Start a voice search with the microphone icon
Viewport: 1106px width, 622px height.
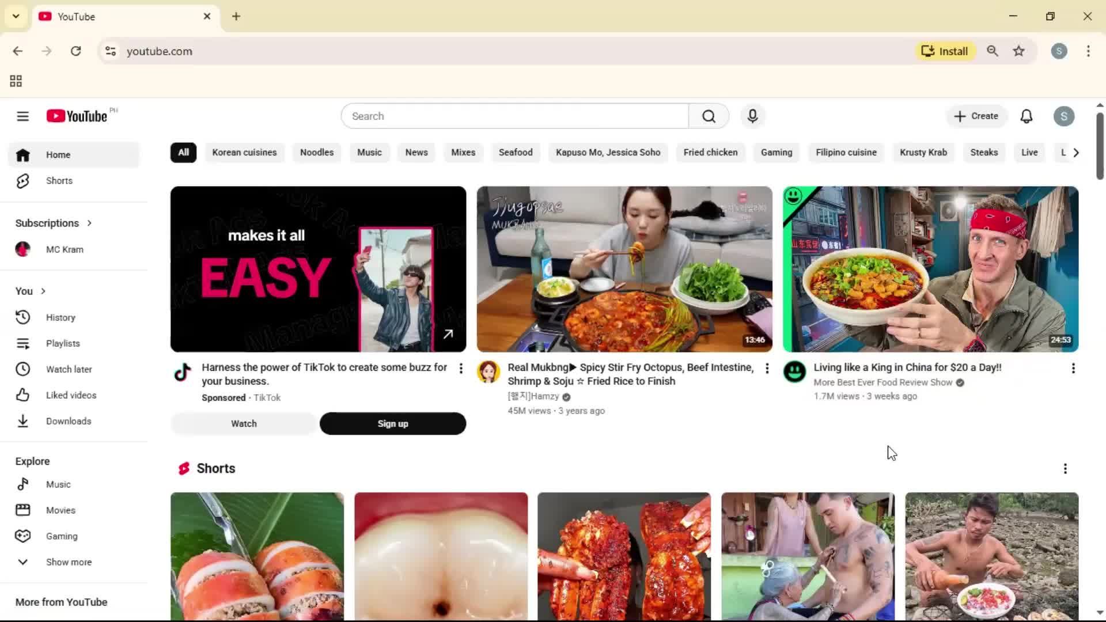point(752,116)
